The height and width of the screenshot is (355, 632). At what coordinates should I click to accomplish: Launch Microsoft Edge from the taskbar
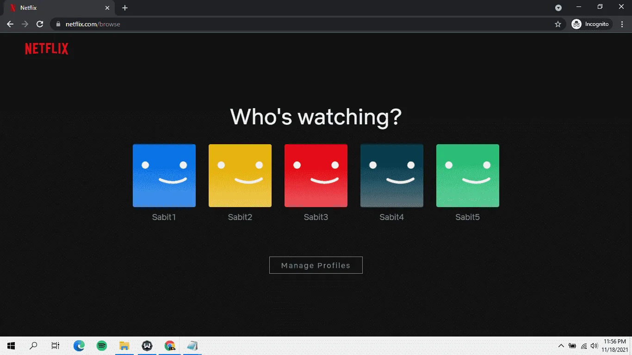coord(79,346)
